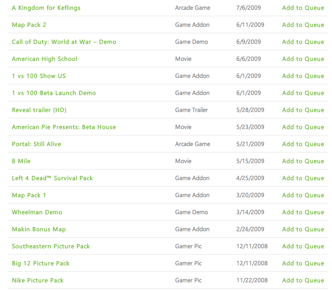Add 1 vs 100 Beta Launch Demo to queue
This screenshot has width=332, height=290.
click(303, 93)
